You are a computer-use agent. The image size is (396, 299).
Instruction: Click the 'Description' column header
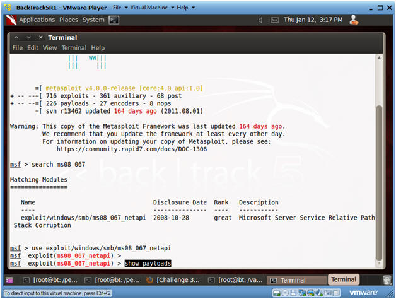(x=259, y=202)
